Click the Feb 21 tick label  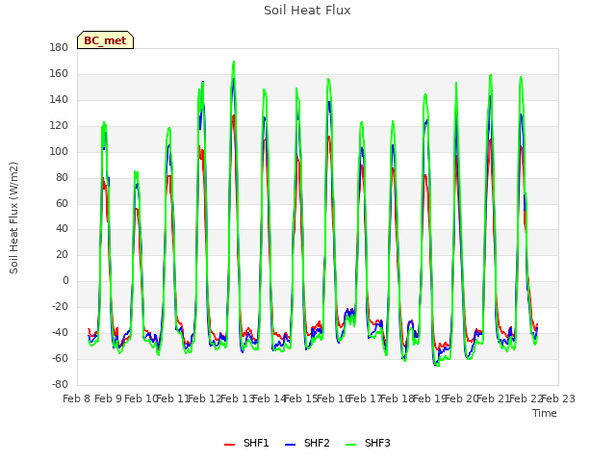(x=494, y=398)
